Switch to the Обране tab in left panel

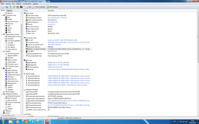9,10
